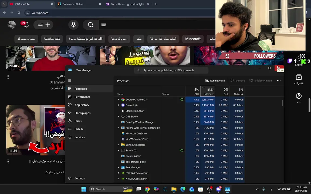Image resolution: width=311 pixels, height=194 pixels.
Task: Click End task button
Action: pos(238,81)
